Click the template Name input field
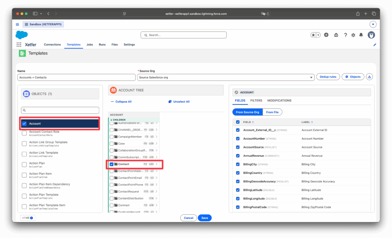 click(x=76, y=77)
